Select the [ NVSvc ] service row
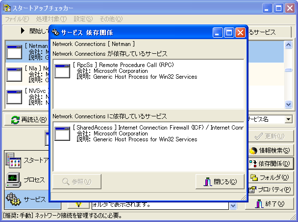The height and width of the screenshot is (222, 298). tap(27, 97)
